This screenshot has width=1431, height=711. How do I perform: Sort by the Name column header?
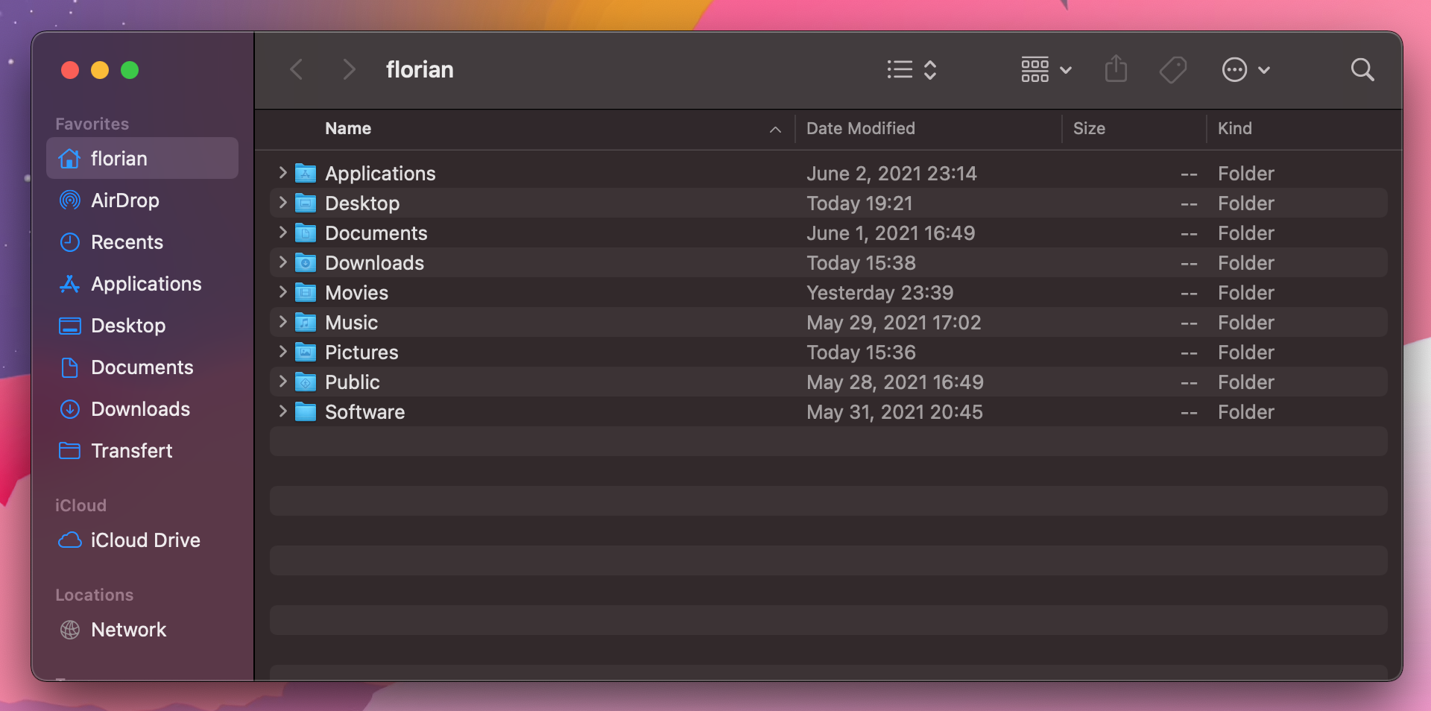click(348, 129)
